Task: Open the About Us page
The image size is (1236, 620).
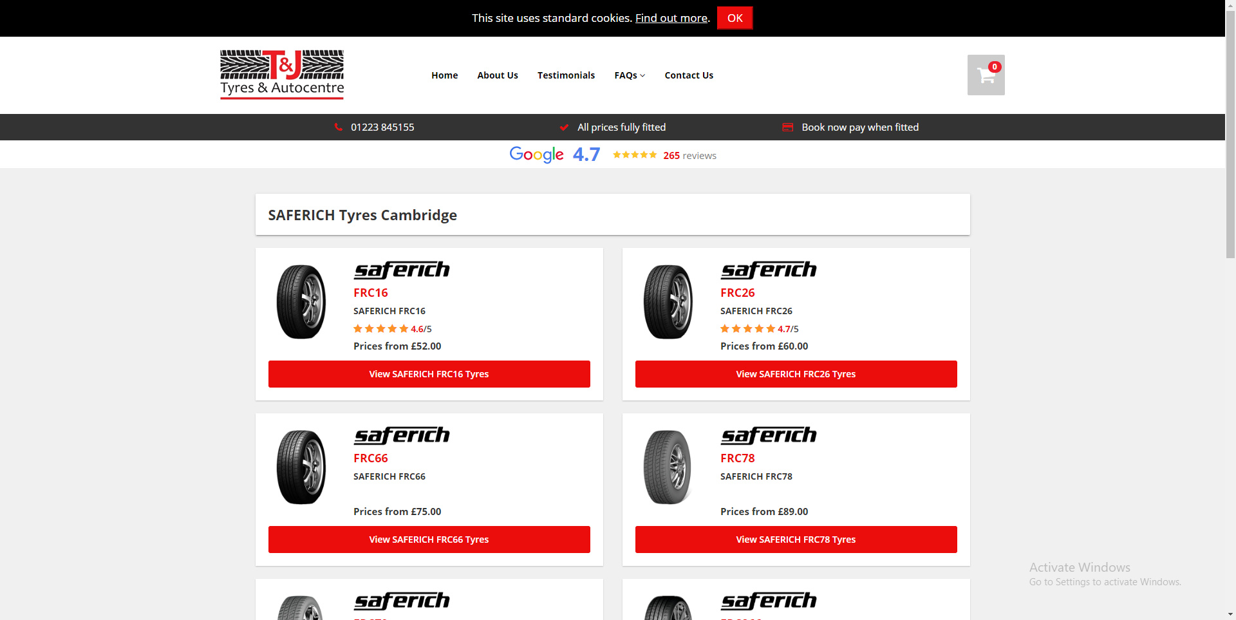Action: (x=498, y=75)
